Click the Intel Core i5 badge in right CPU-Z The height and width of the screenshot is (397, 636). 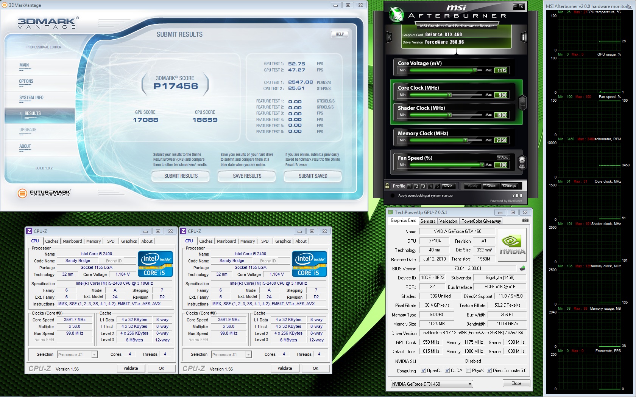pyautogui.click(x=309, y=264)
